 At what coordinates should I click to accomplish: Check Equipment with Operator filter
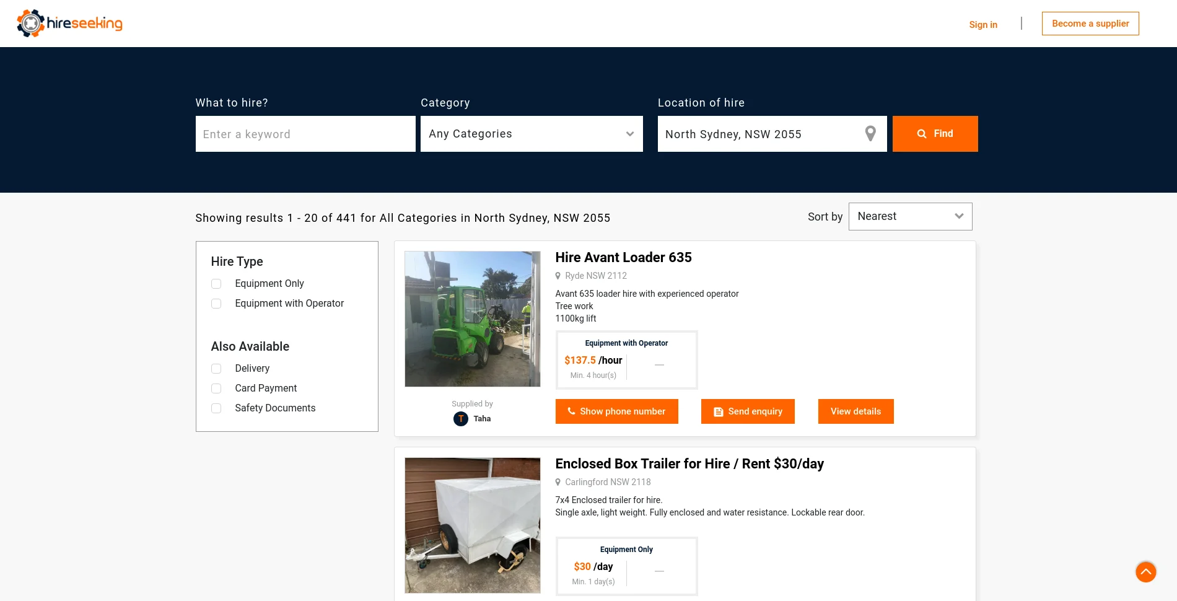(x=216, y=304)
